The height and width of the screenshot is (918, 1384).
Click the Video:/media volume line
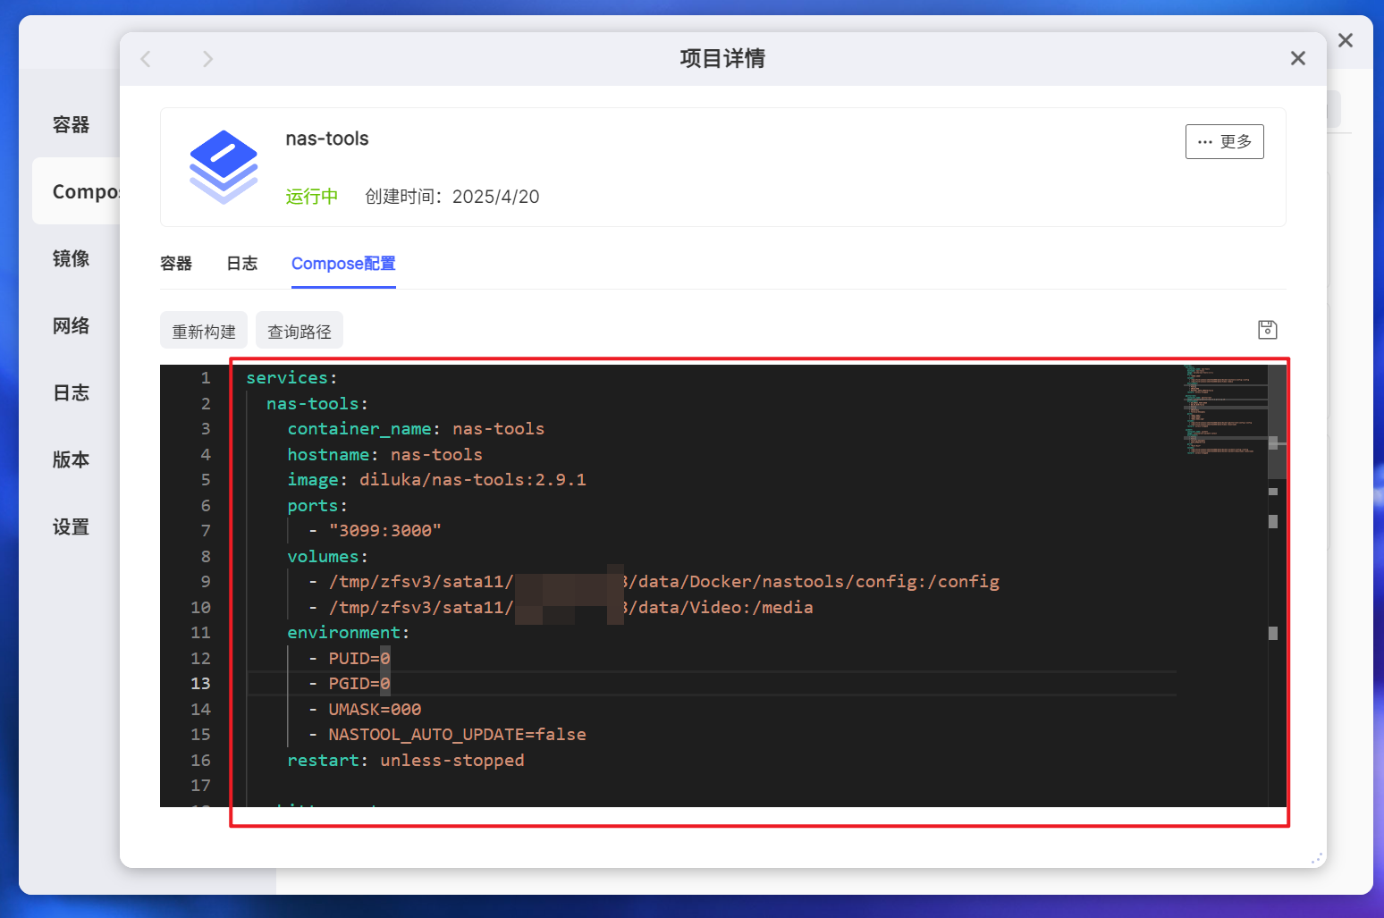(561, 607)
